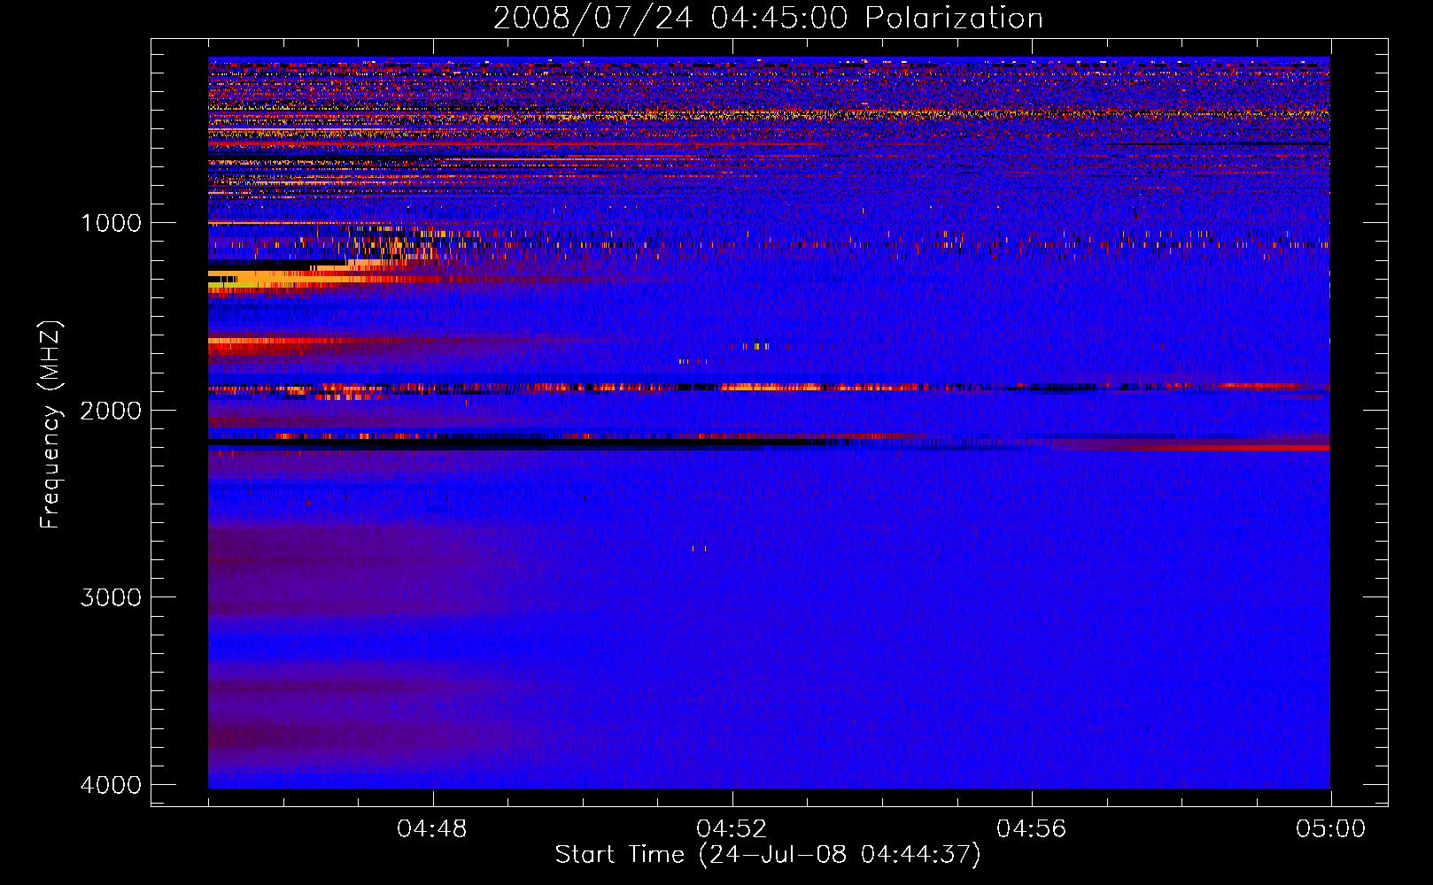
Task: Select the 2000 frequency tick label
Action: [111, 411]
